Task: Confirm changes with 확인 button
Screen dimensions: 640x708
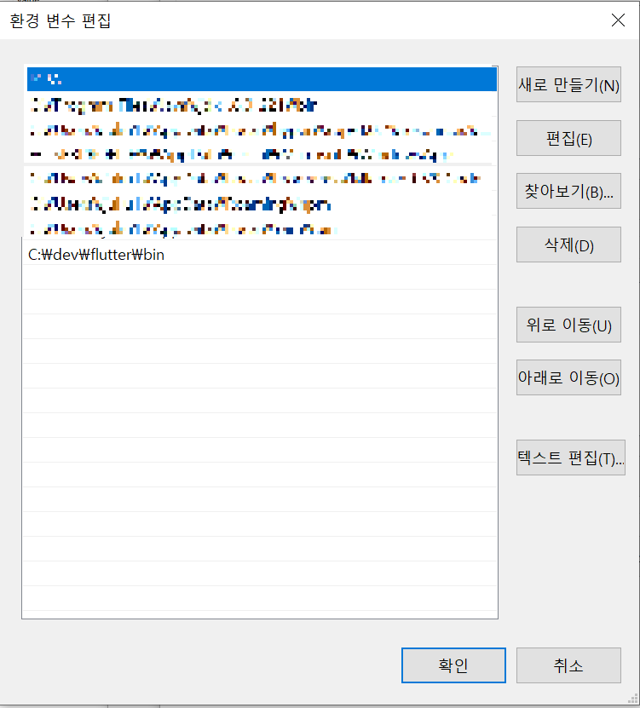Action: click(453, 665)
